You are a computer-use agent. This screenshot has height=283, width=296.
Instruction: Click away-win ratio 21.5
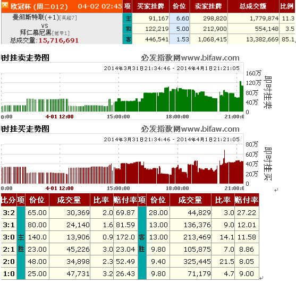click(227, 261)
